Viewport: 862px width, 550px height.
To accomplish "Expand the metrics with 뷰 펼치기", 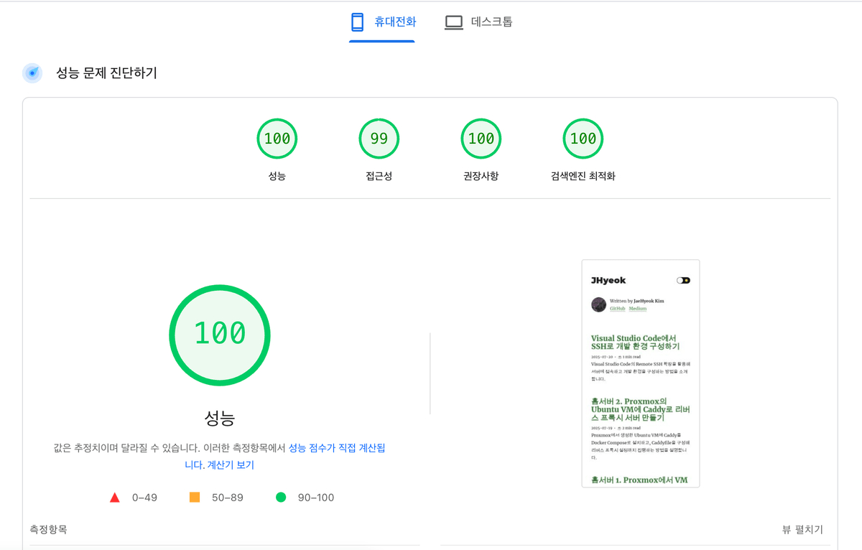I will pos(802,530).
